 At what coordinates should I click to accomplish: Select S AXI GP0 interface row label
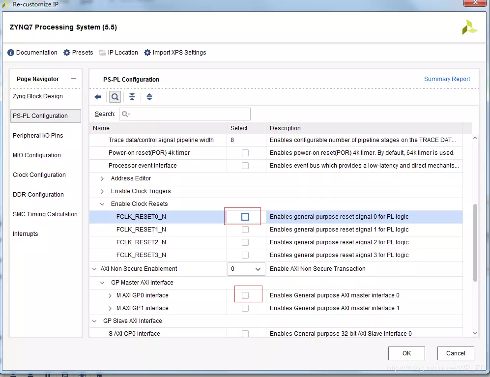134,334
